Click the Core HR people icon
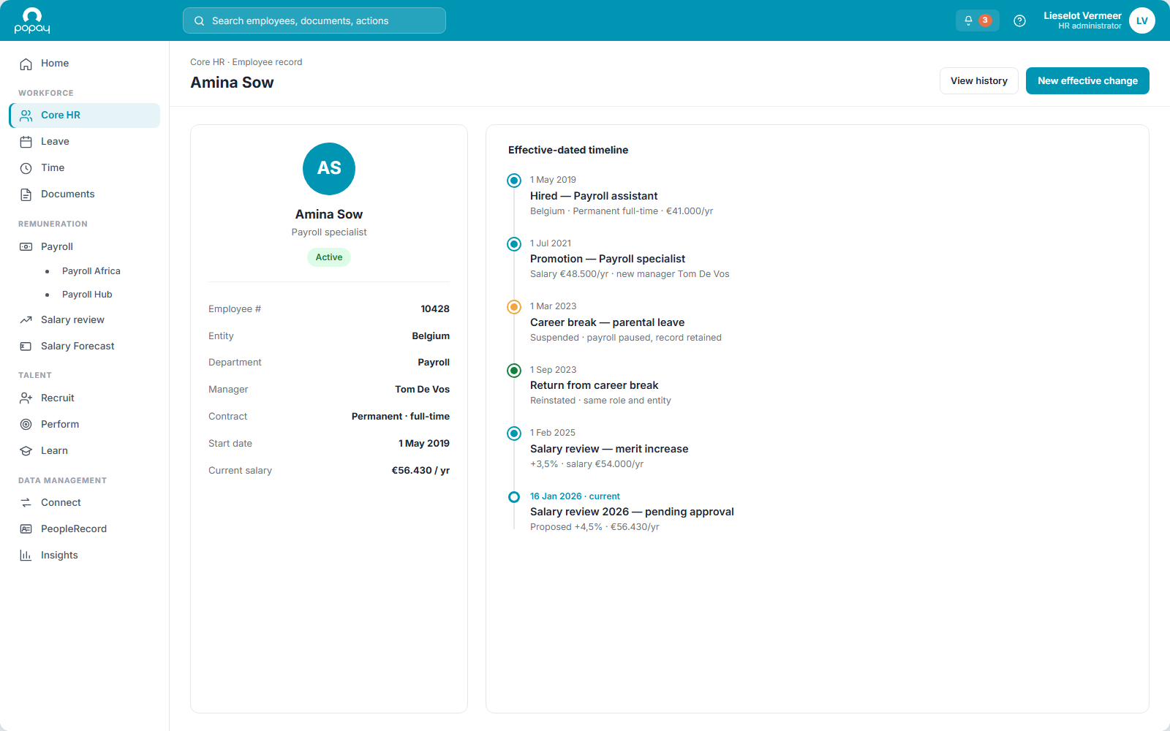1170x731 pixels. tap(26, 115)
